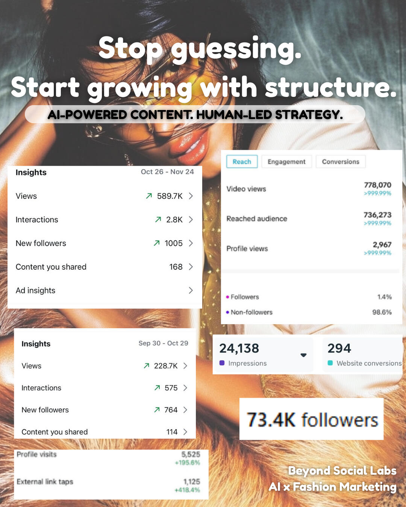The width and height of the screenshot is (406, 507).
Task: Expand Views chevron showing 228.7K
Action: tap(185, 366)
